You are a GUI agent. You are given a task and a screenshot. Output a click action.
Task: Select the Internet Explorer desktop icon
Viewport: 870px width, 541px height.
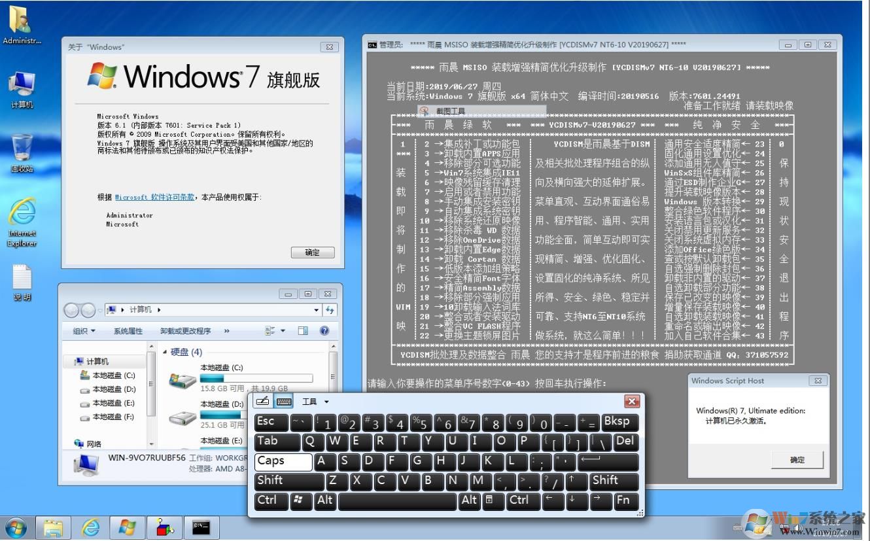coord(22,223)
